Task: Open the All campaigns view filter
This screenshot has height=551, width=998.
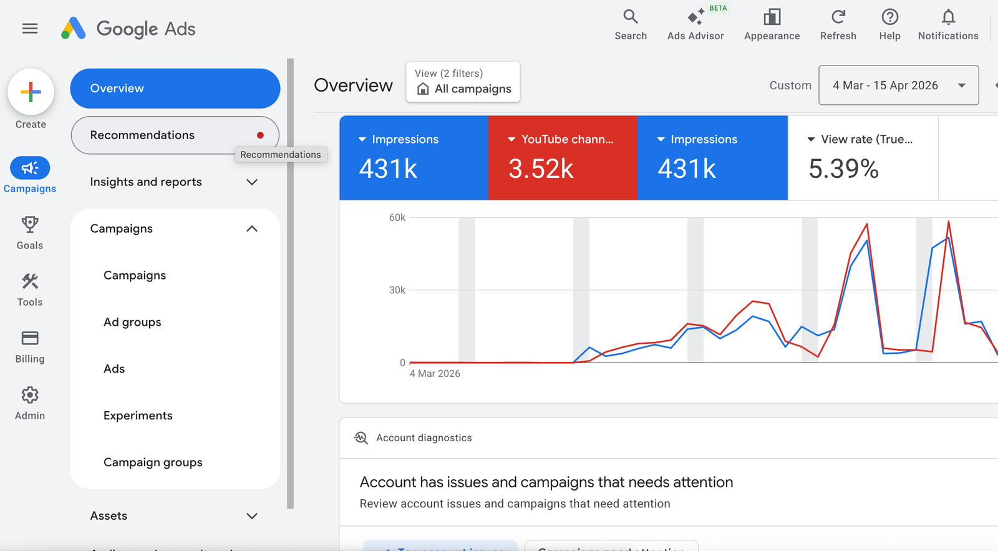Action: point(463,82)
